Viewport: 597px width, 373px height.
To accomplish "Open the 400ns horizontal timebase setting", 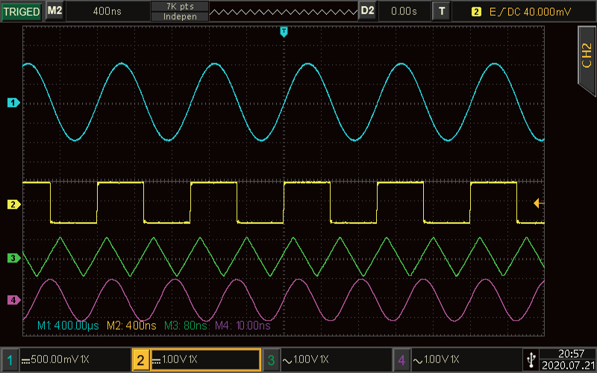I will point(107,11).
